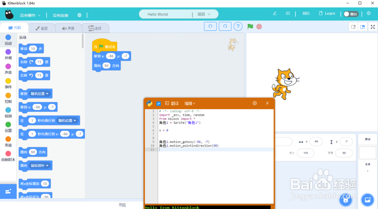
Task: Click the add extension button
Action: (x=8, y=191)
